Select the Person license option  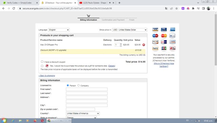tap(68, 86)
